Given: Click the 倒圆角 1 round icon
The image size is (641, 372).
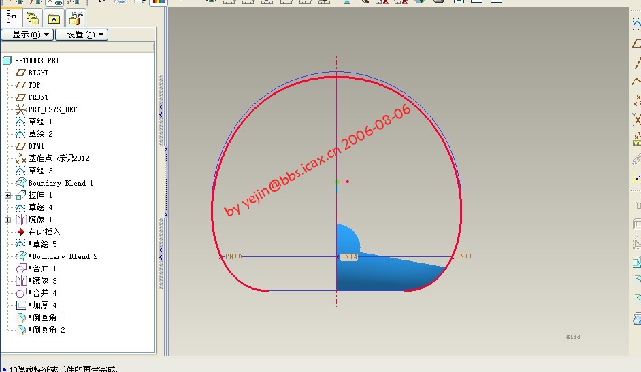Looking at the screenshot, I should [x=21, y=318].
